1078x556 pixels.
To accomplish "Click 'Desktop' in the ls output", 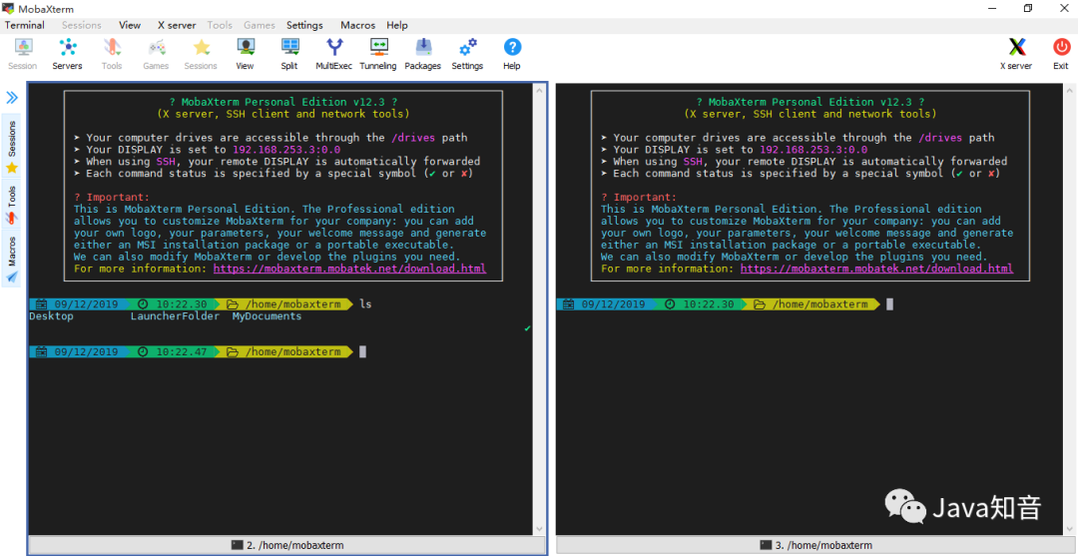I will [x=51, y=316].
